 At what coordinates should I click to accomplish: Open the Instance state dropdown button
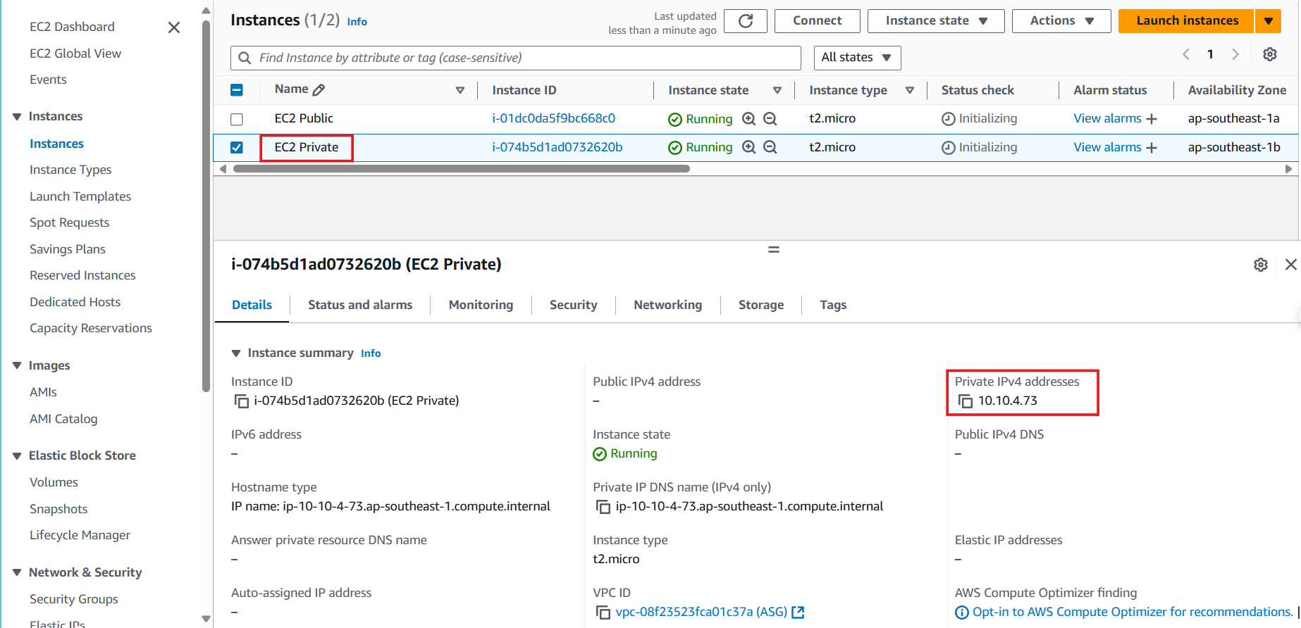(936, 21)
